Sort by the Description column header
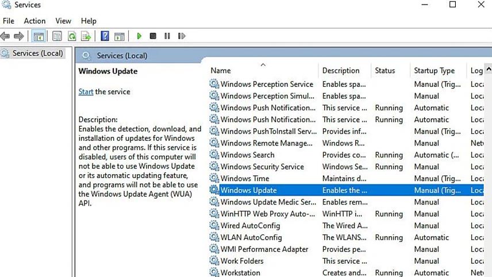 344,71
